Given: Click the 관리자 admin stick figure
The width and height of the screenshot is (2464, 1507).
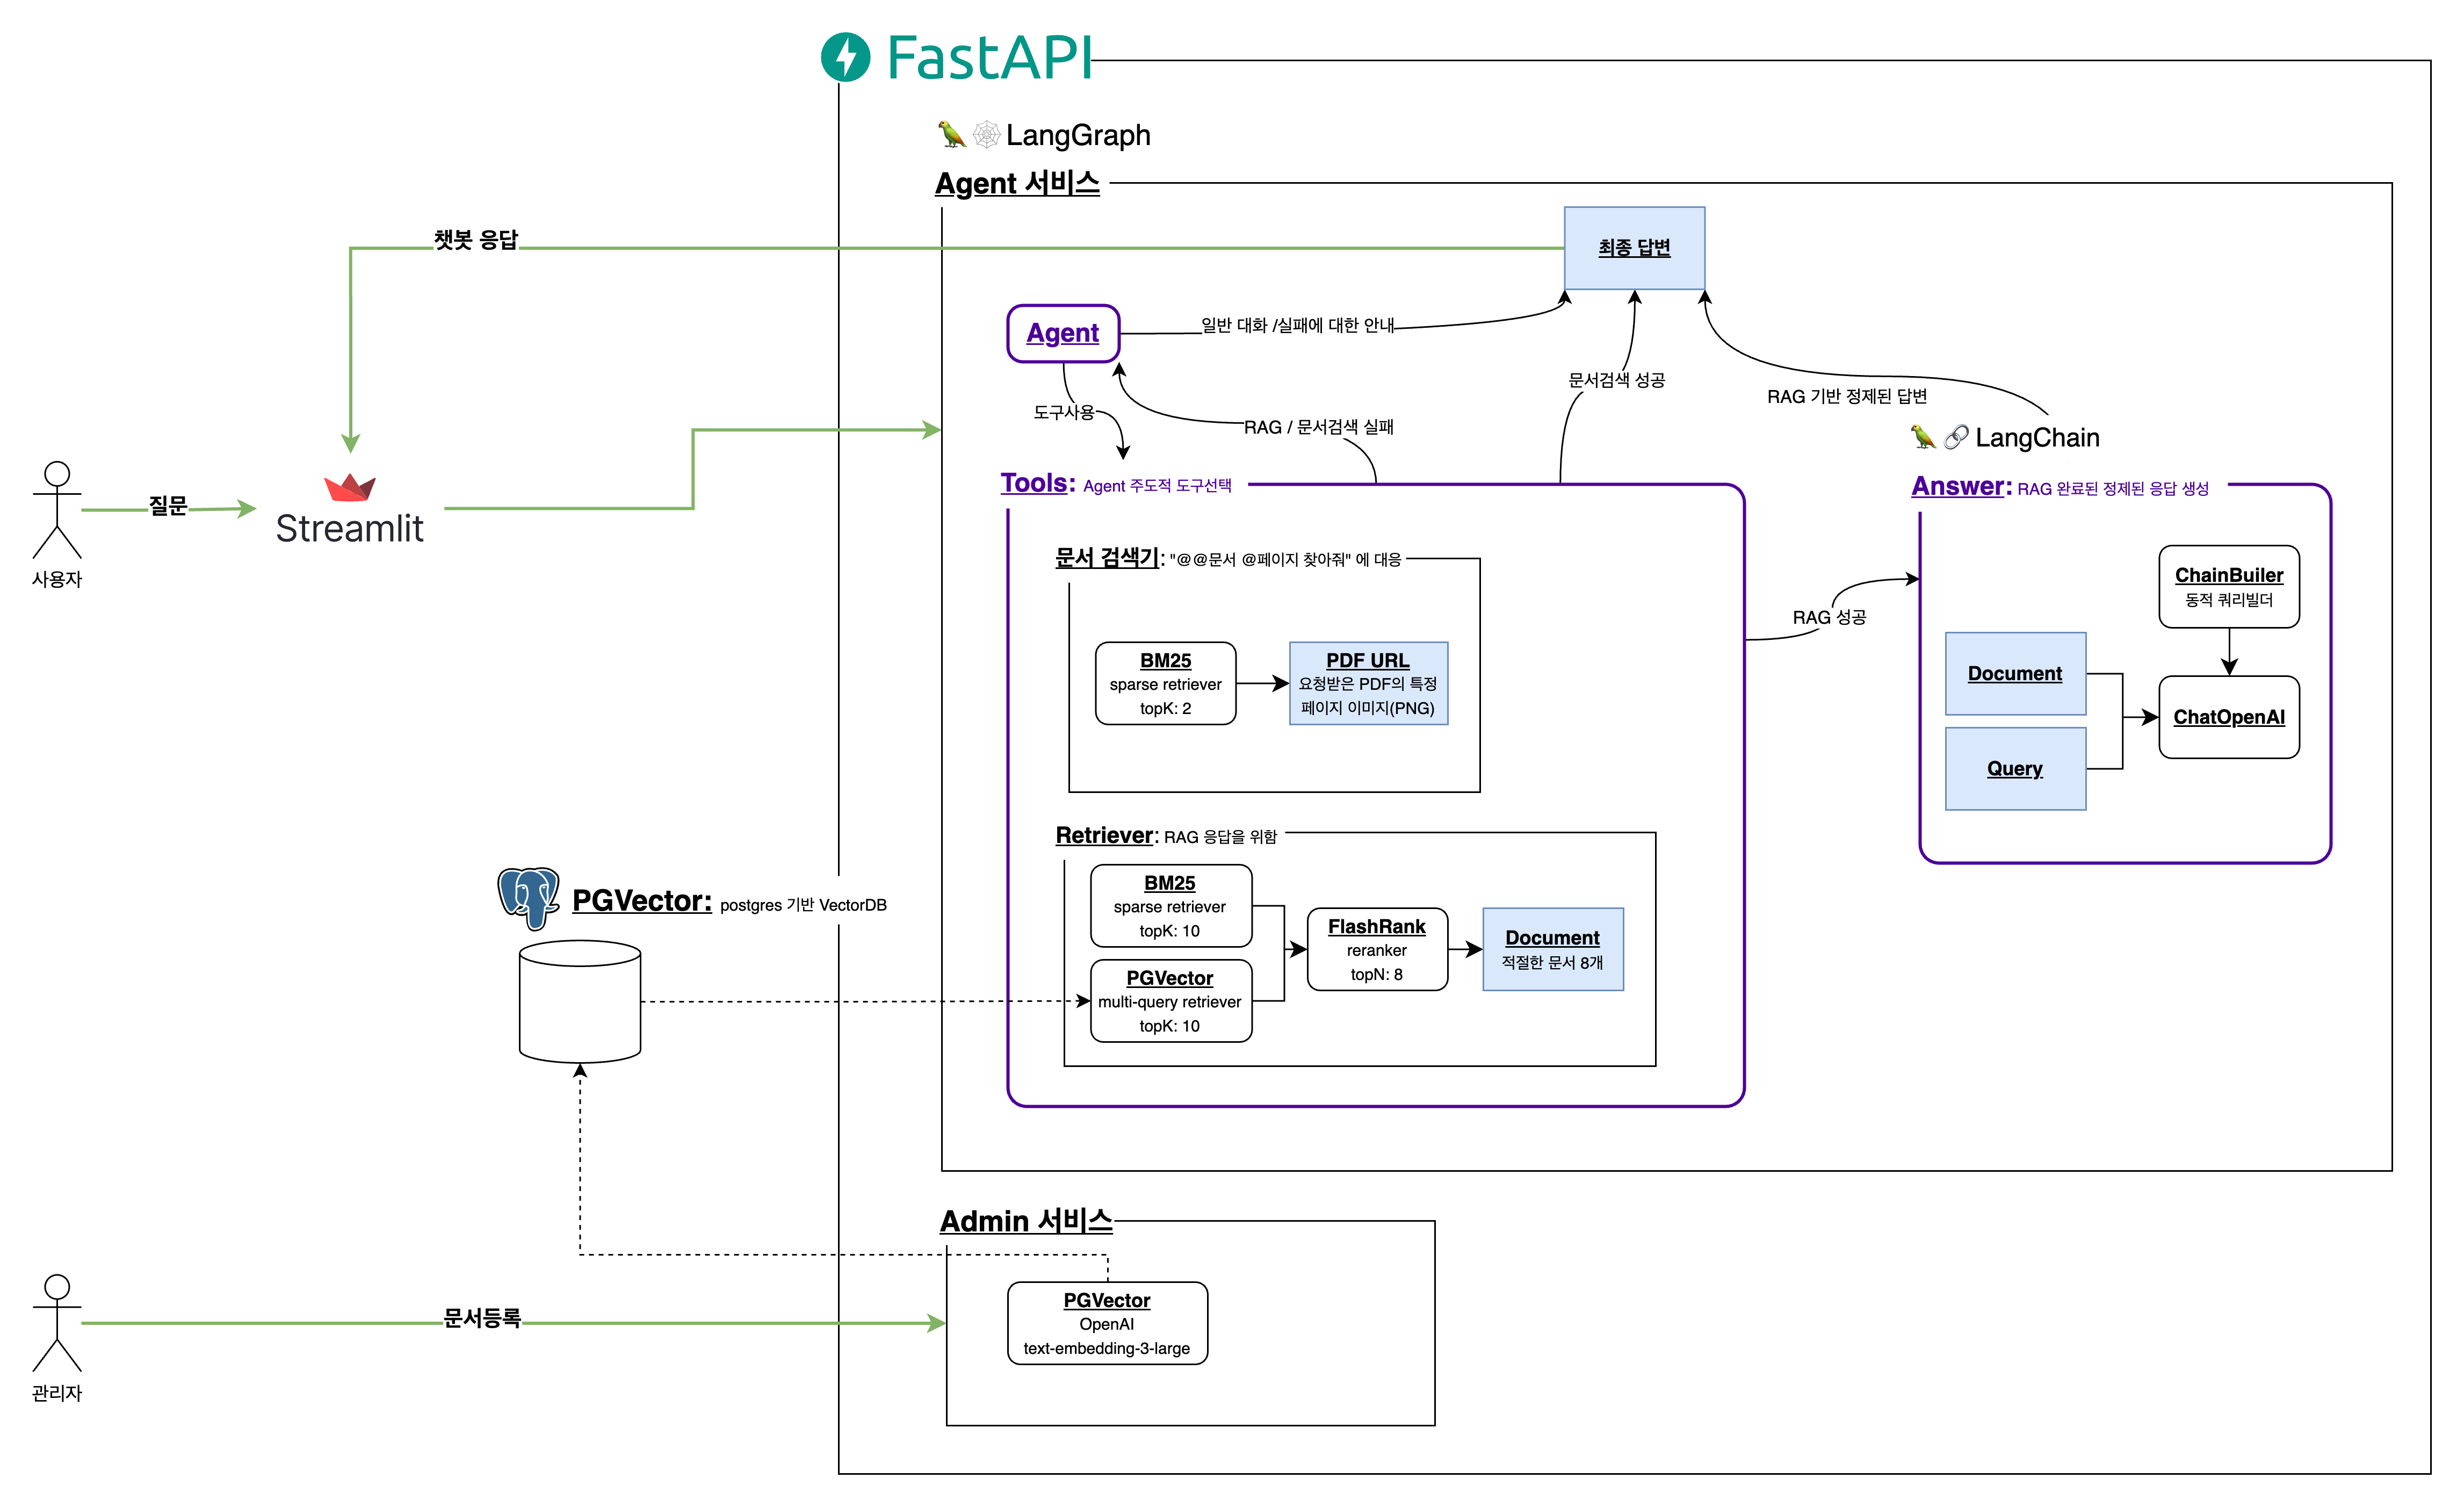Looking at the screenshot, I should (x=57, y=1322).
